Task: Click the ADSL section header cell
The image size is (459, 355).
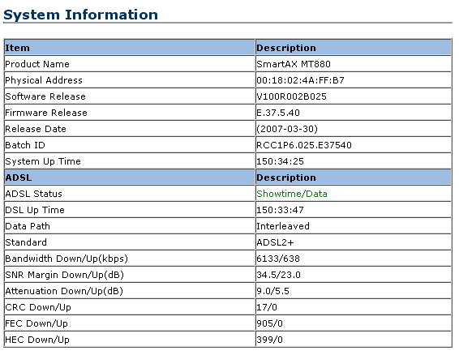Action: (130, 177)
